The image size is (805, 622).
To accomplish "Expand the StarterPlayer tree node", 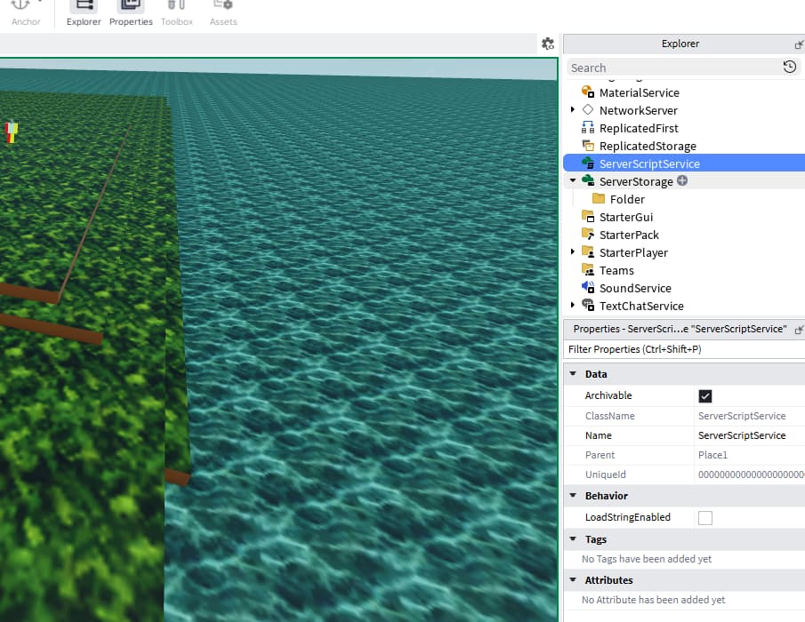I will 573,251.
